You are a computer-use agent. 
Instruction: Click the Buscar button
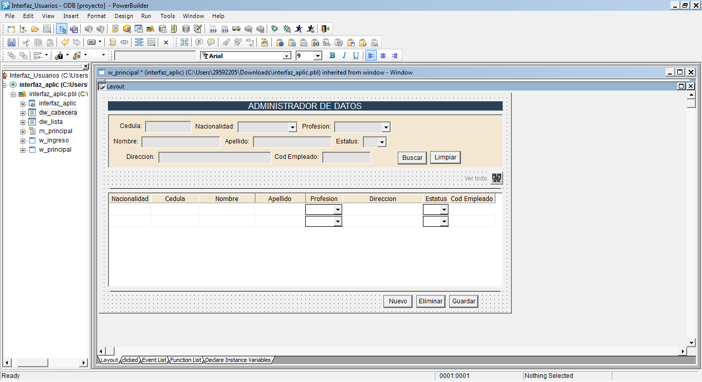coord(412,158)
